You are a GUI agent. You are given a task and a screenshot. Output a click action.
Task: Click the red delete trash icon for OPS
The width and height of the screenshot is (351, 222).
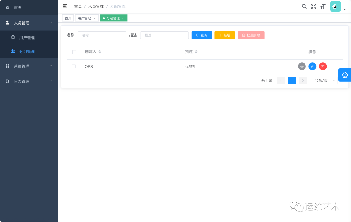tap(323, 66)
